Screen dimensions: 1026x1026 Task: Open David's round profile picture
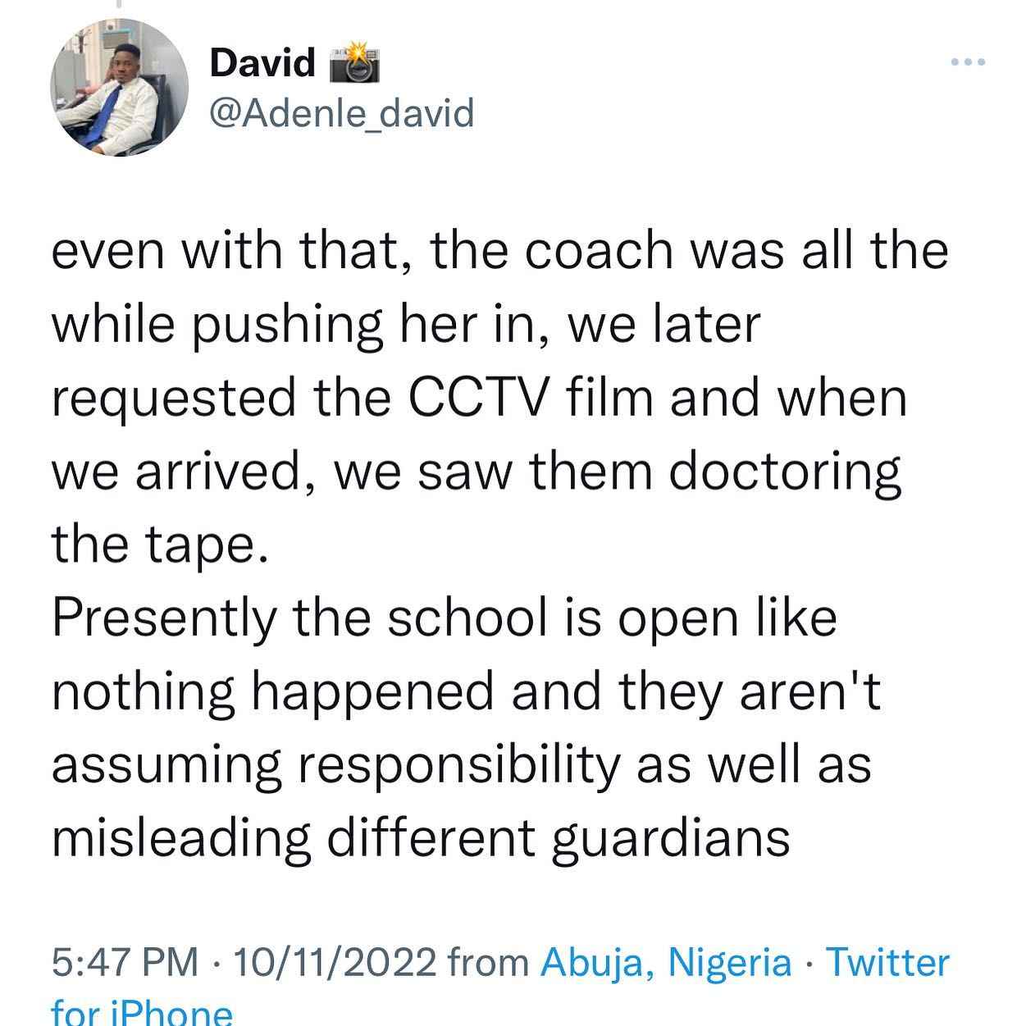tap(120, 87)
